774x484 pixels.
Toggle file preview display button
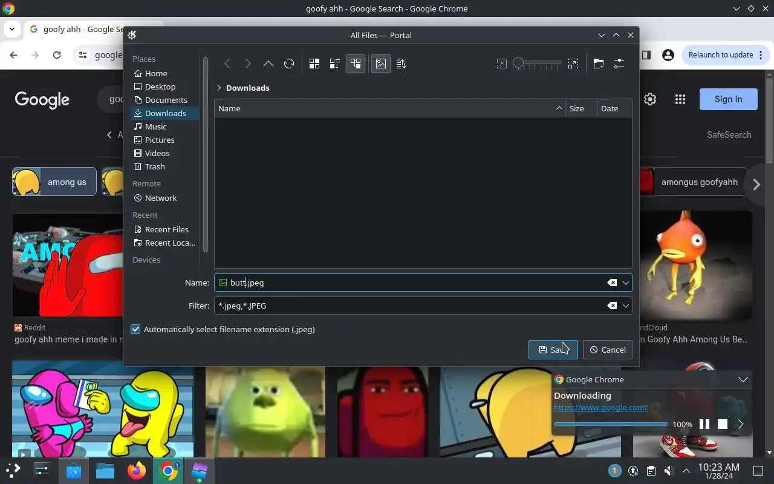click(381, 64)
